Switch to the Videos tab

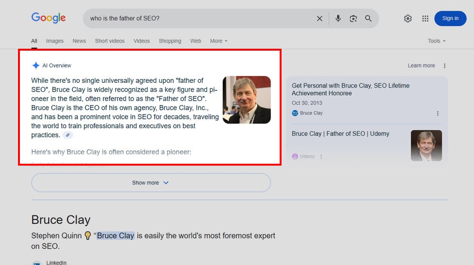coord(141,41)
